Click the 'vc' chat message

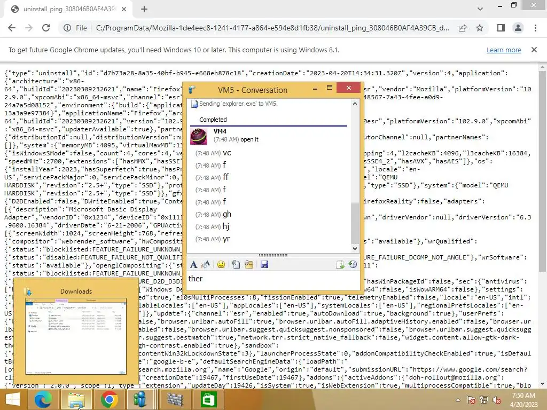pyautogui.click(x=226, y=153)
